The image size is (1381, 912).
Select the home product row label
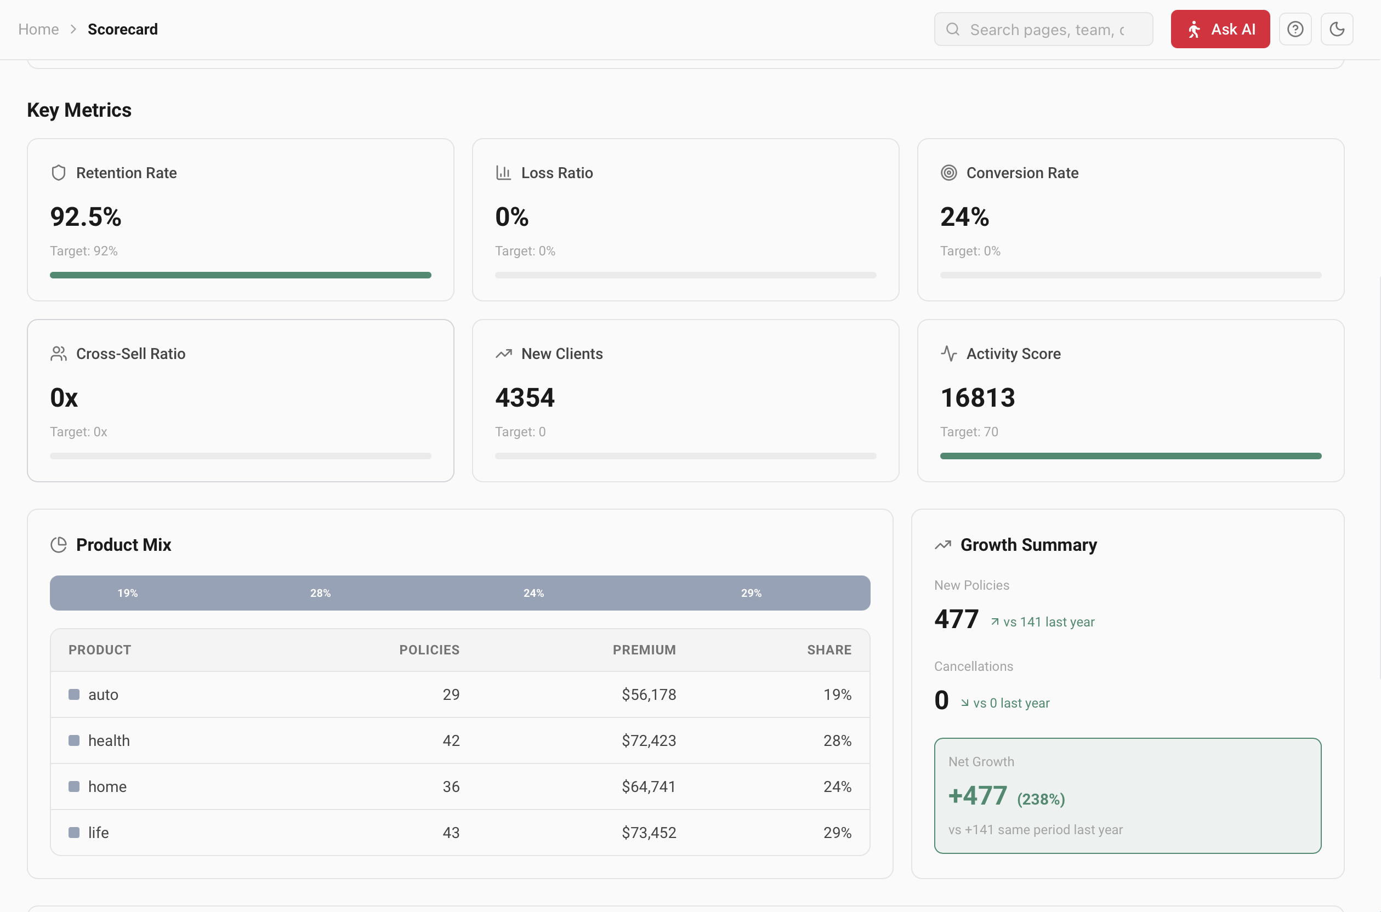coord(107,786)
